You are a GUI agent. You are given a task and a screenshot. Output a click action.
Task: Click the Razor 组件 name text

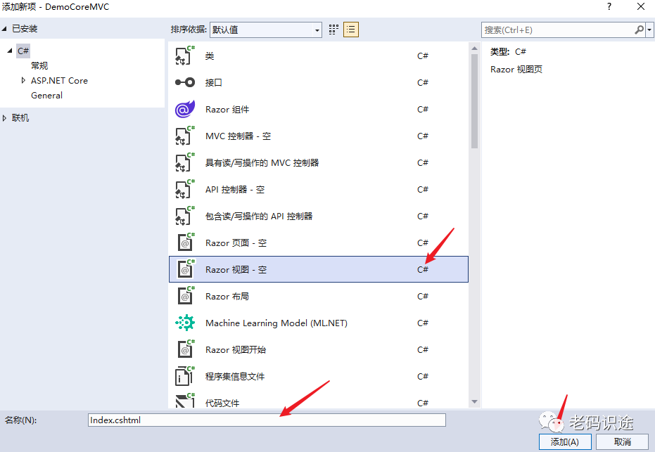point(227,110)
